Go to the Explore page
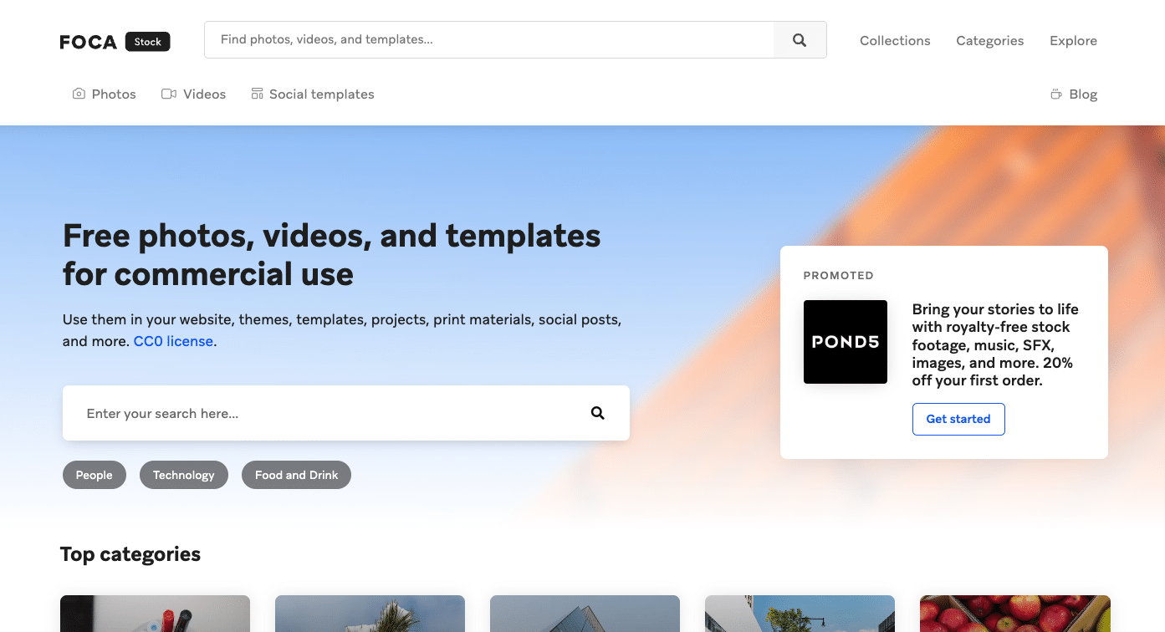Screen dimensions: 1165x632 point(1073,41)
